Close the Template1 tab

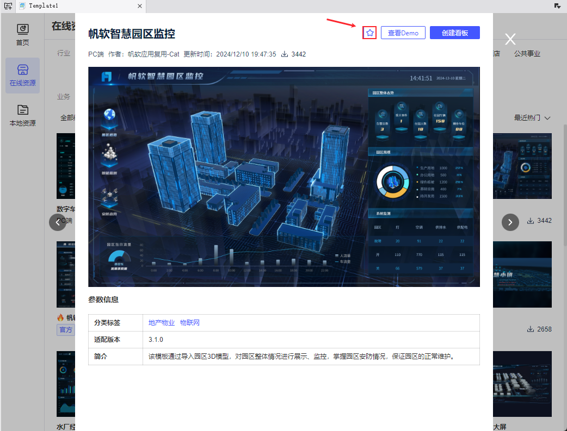tap(140, 6)
